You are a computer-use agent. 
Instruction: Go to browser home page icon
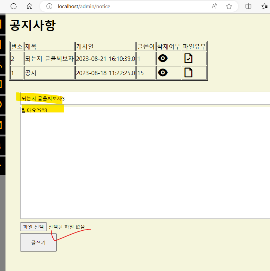pyautogui.click(x=30, y=6)
